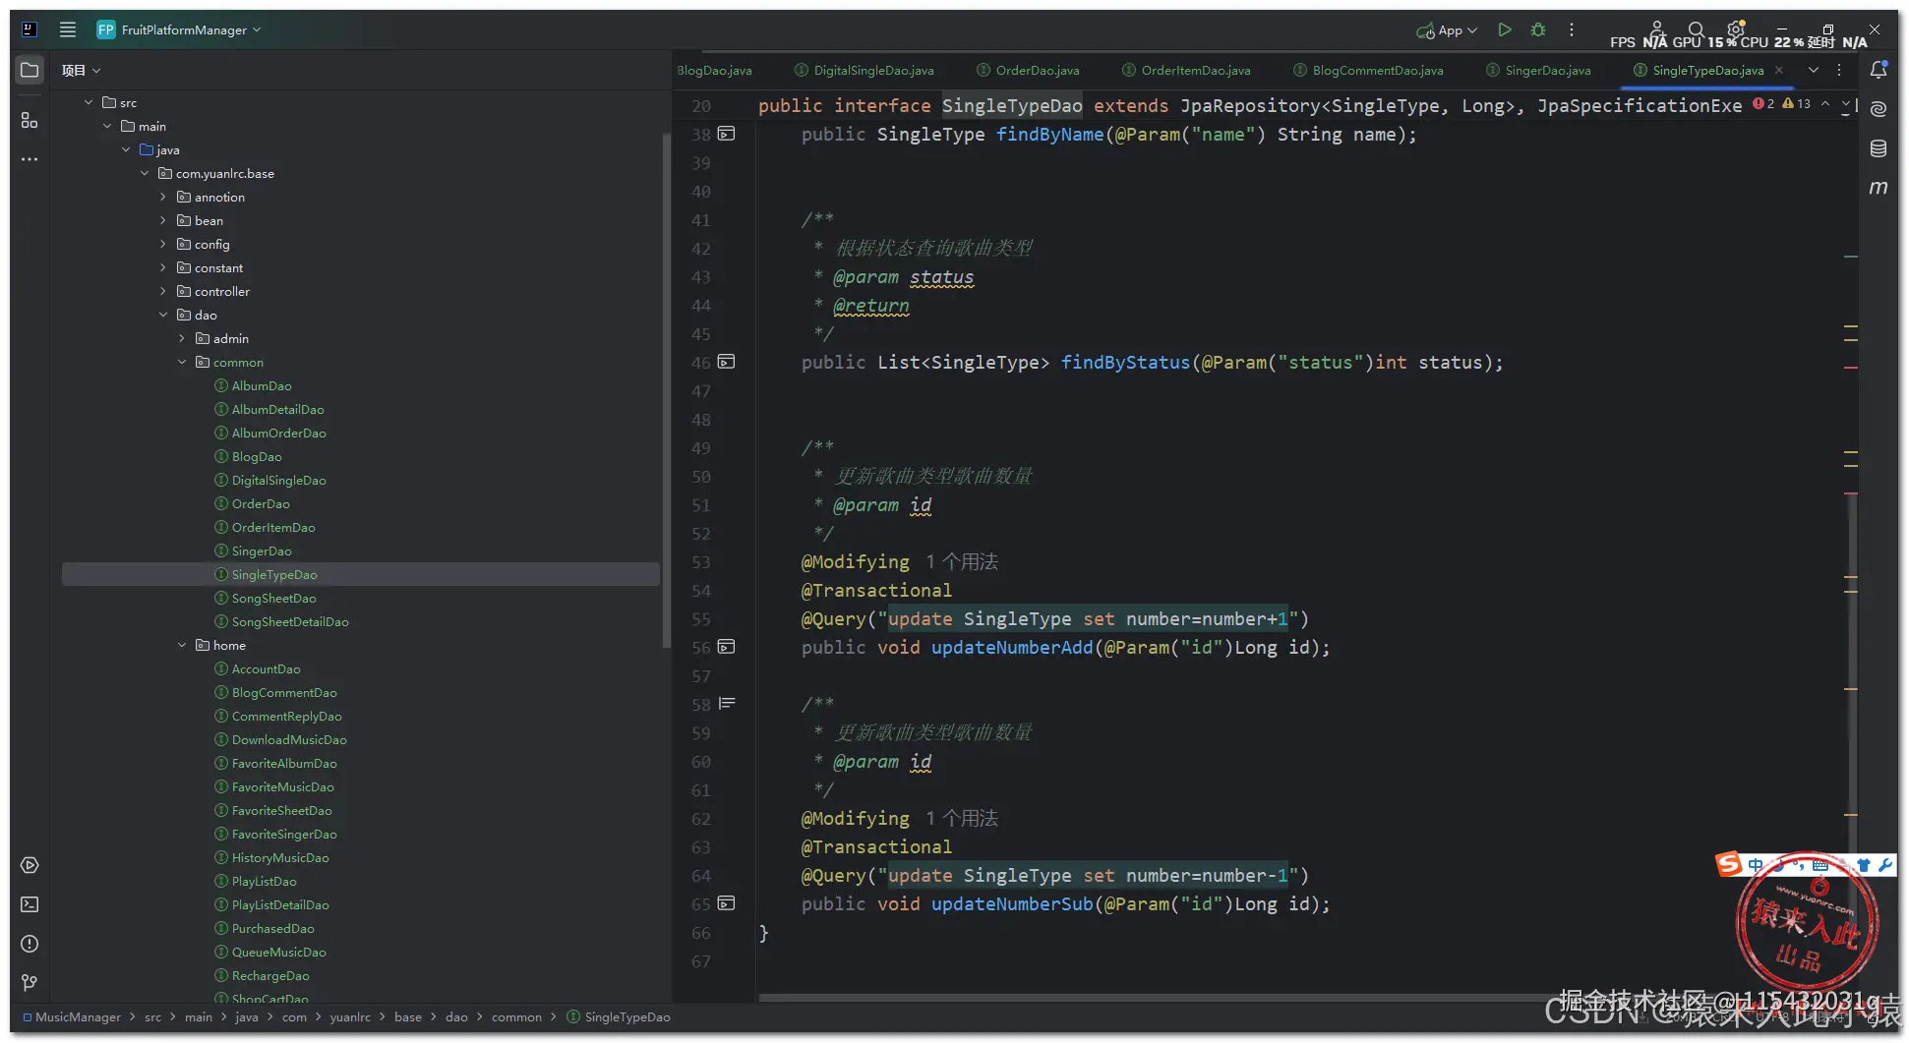Open the editor tab options kebab menu
The height and width of the screenshot is (1043, 1909).
1839,70
